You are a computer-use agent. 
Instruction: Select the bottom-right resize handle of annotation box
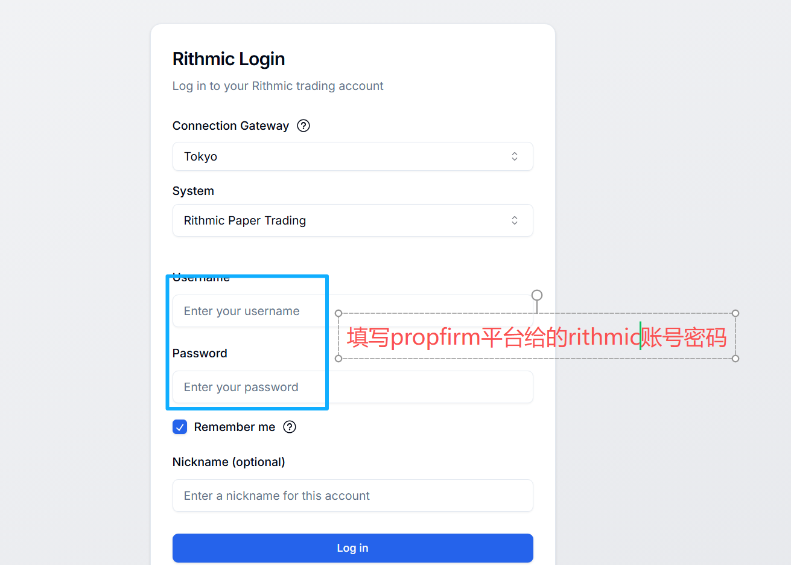click(735, 359)
